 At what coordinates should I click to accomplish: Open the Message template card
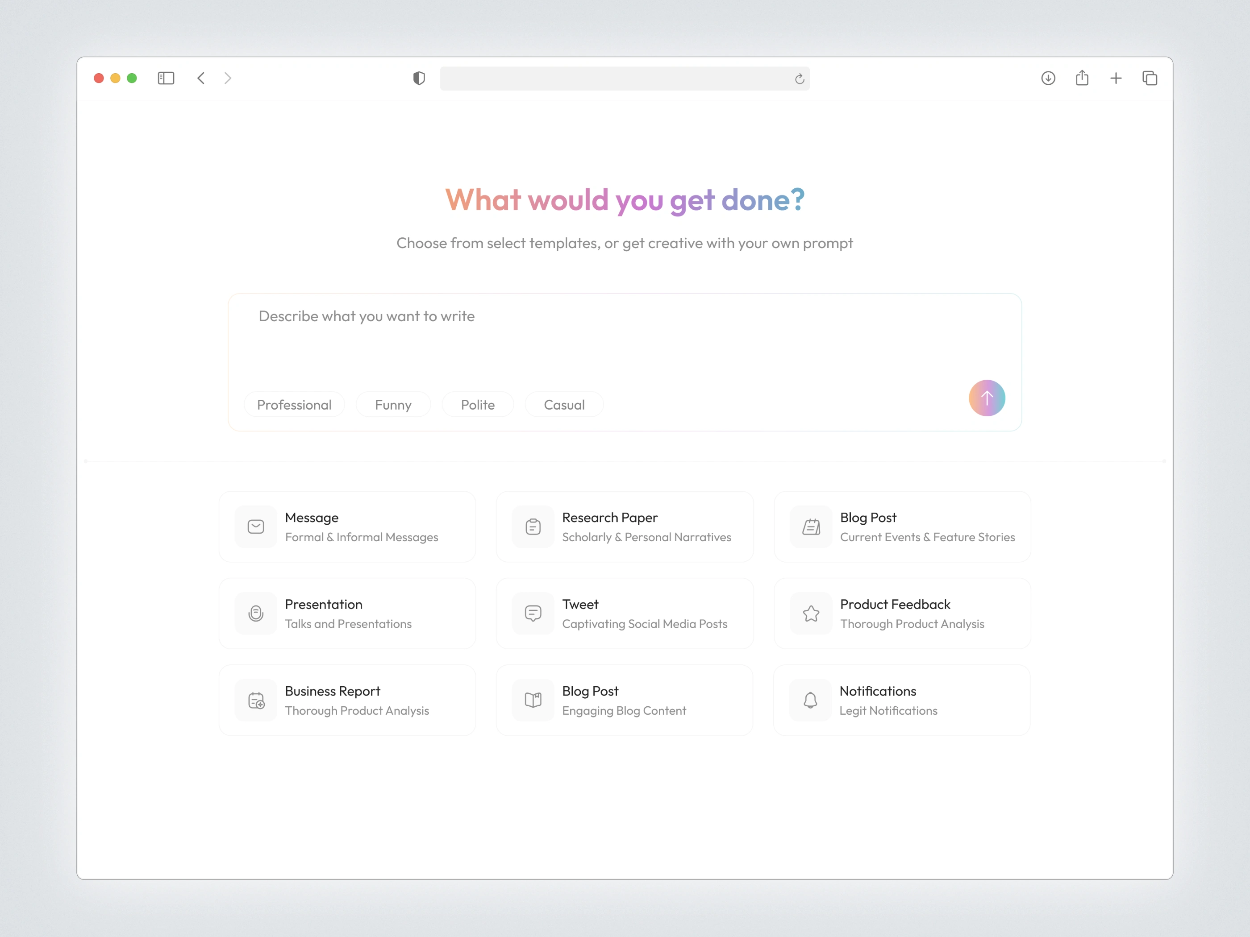(x=347, y=527)
